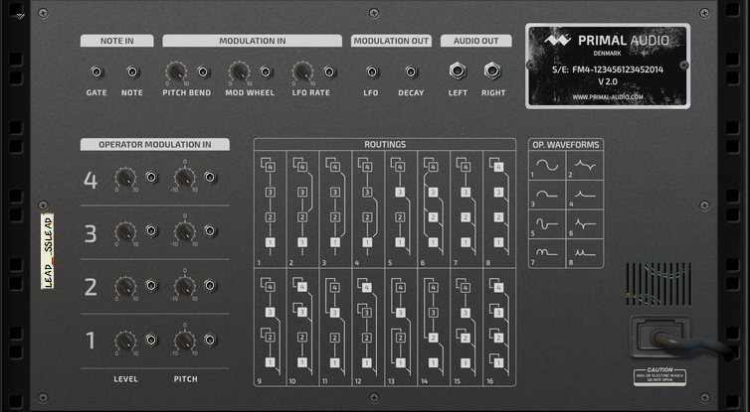Image resolution: width=750 pixels, height=412 pixels.
Task: Click routing diagram number 8
Action: 499,209
